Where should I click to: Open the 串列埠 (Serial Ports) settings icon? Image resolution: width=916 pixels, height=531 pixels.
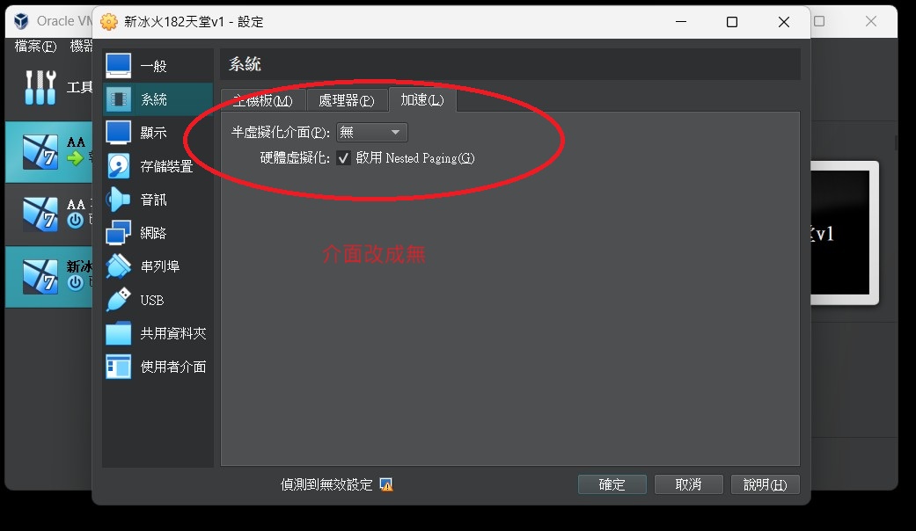(119, 266)
